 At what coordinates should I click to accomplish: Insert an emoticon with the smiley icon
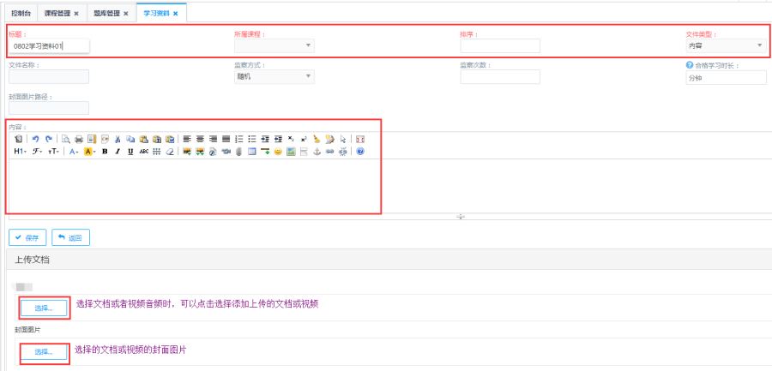278,152
